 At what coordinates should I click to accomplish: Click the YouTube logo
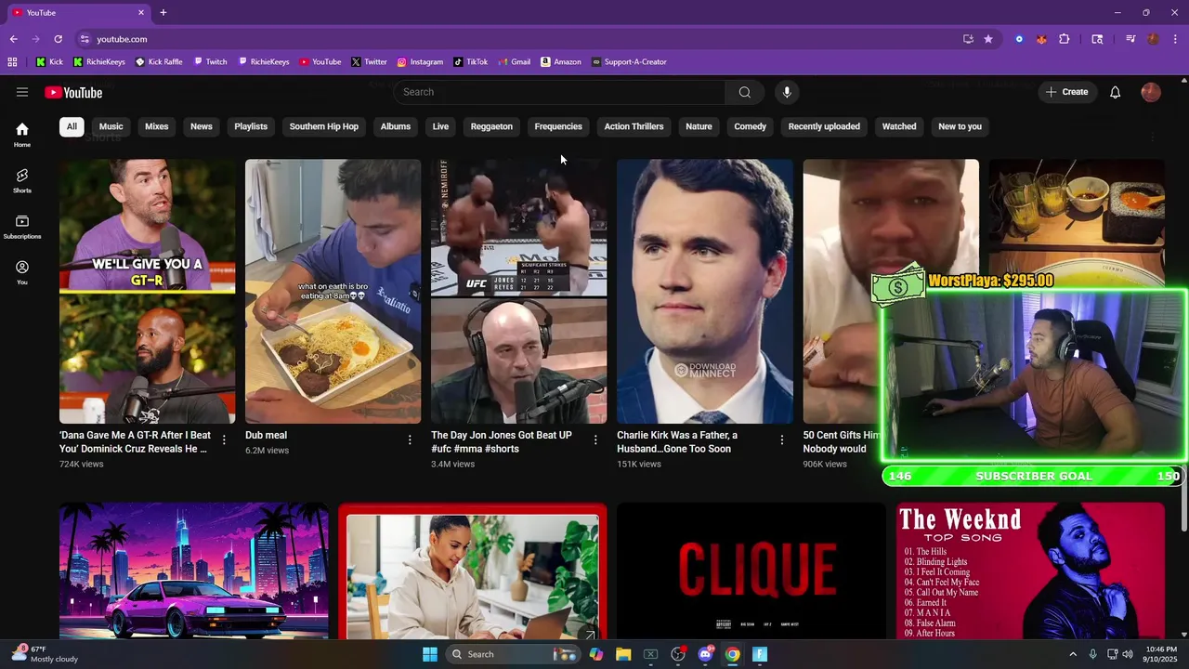tap(73, 92)
